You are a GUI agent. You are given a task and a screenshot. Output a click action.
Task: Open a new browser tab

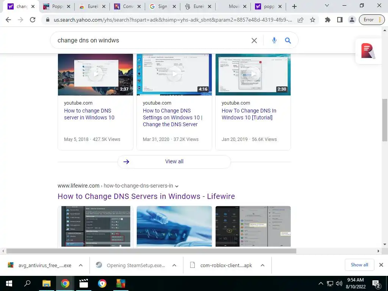294,7
